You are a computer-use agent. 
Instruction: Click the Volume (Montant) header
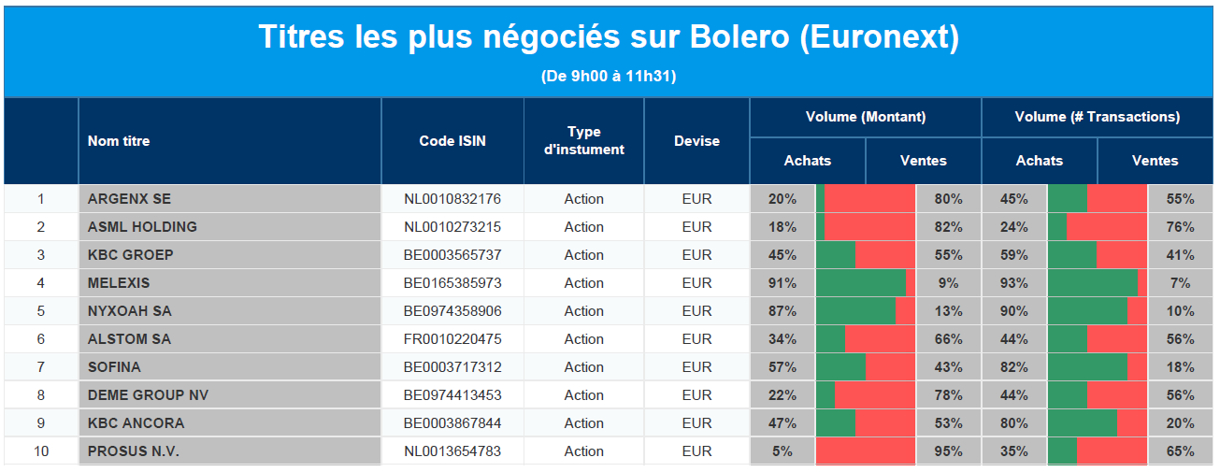point(866,117)
